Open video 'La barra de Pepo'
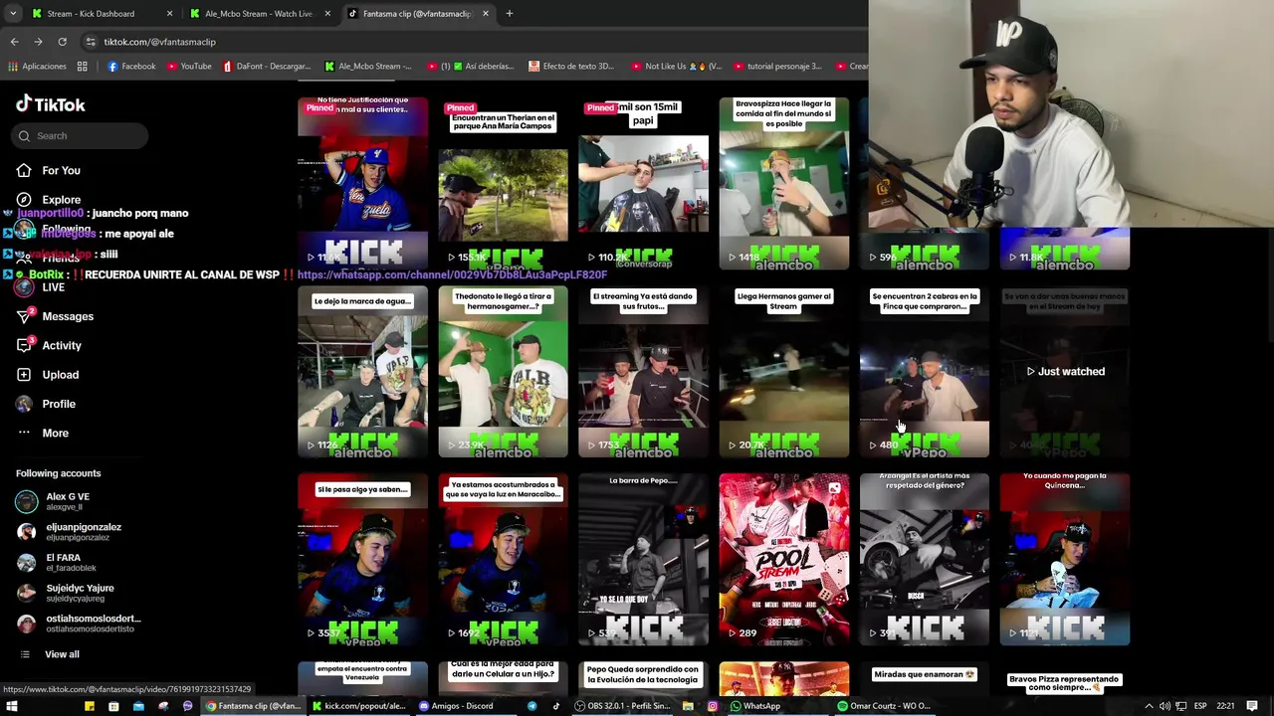The width and height of the screenshot is (1274, 716). coord(643,560)
